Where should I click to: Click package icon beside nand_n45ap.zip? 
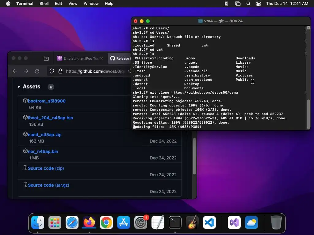pyautogui.click(x=25, y=134)
